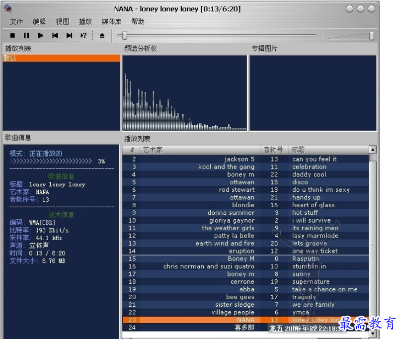The width and height of the screenshot is (400, 339).
Task: Click the playback progress percent '3%'
Action: (x=101, y=162)
